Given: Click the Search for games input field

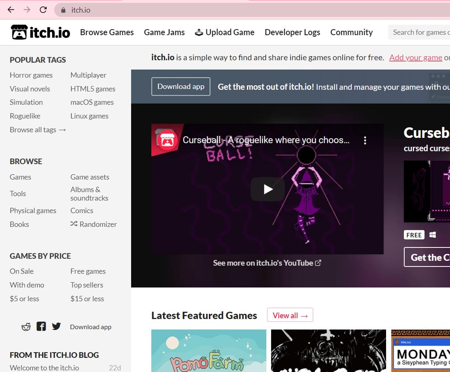Looking at the screenshot, I should coord(419,32).
